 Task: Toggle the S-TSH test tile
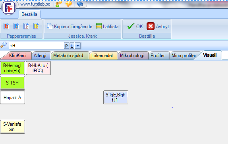point(12,83)
